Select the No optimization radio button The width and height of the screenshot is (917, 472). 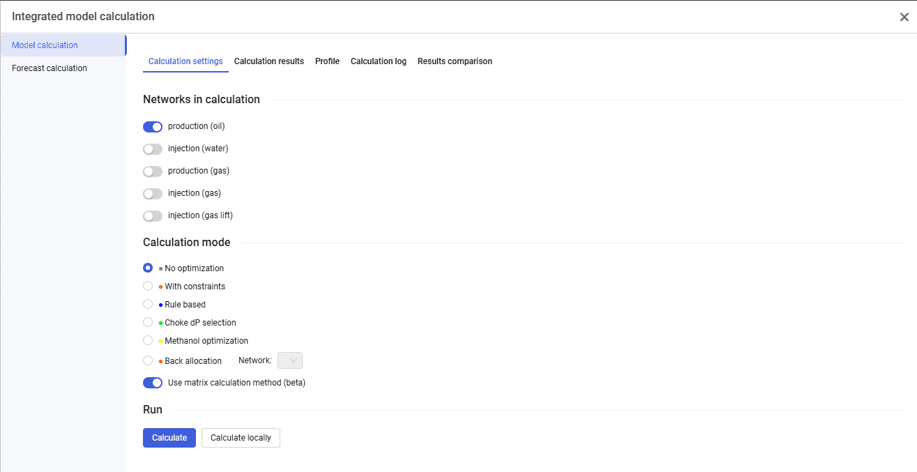148,268
